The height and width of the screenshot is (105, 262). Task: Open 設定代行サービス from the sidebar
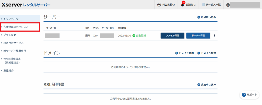click(13, 43)
